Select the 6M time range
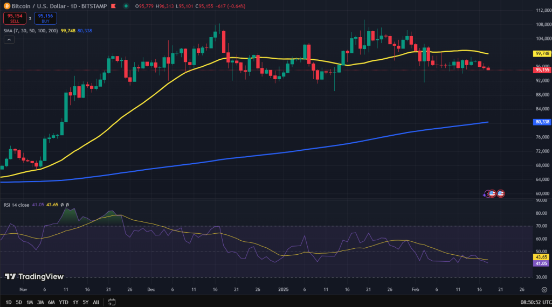The image size is (552, 307). coord(51,302)
